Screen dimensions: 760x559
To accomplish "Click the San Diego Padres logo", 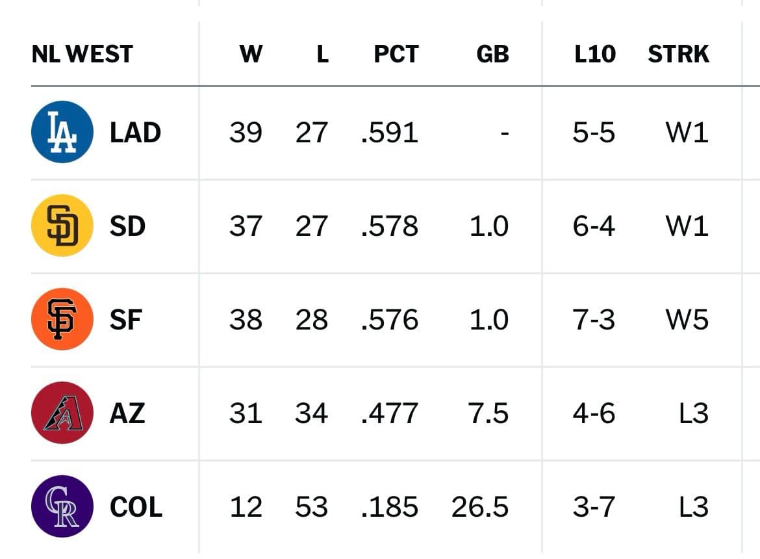I will [62, 226].
